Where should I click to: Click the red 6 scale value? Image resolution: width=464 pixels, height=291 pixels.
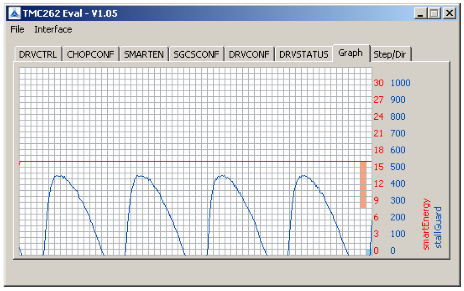click(x=376, y=217)
